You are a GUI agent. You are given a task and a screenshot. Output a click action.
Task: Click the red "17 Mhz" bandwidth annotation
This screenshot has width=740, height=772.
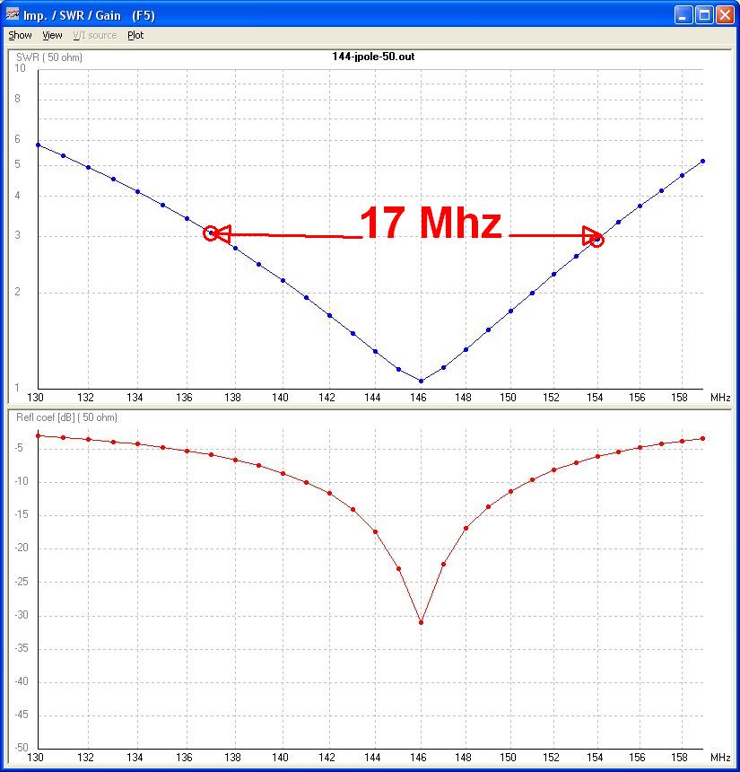(430, 223)
